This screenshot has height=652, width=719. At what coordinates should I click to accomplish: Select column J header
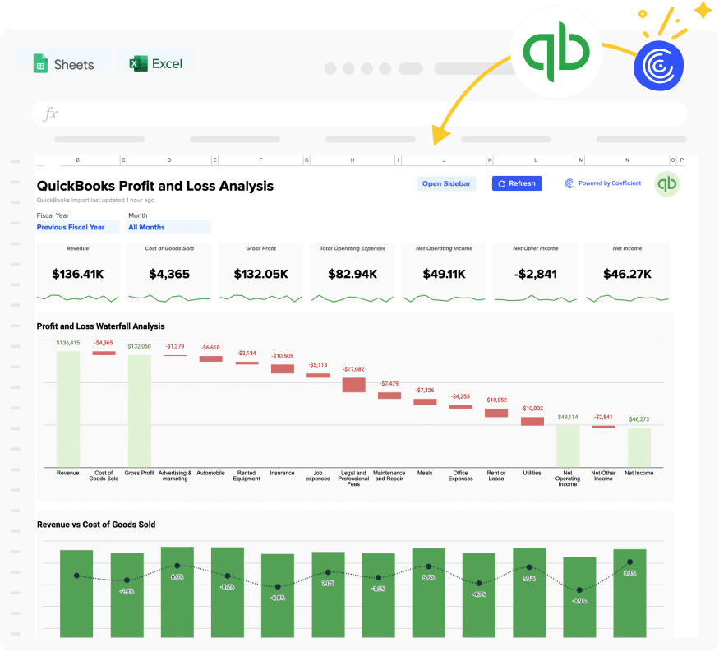point(444,160)
